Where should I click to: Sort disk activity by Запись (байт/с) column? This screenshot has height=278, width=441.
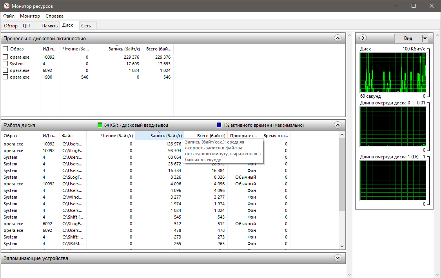point(160,136)
